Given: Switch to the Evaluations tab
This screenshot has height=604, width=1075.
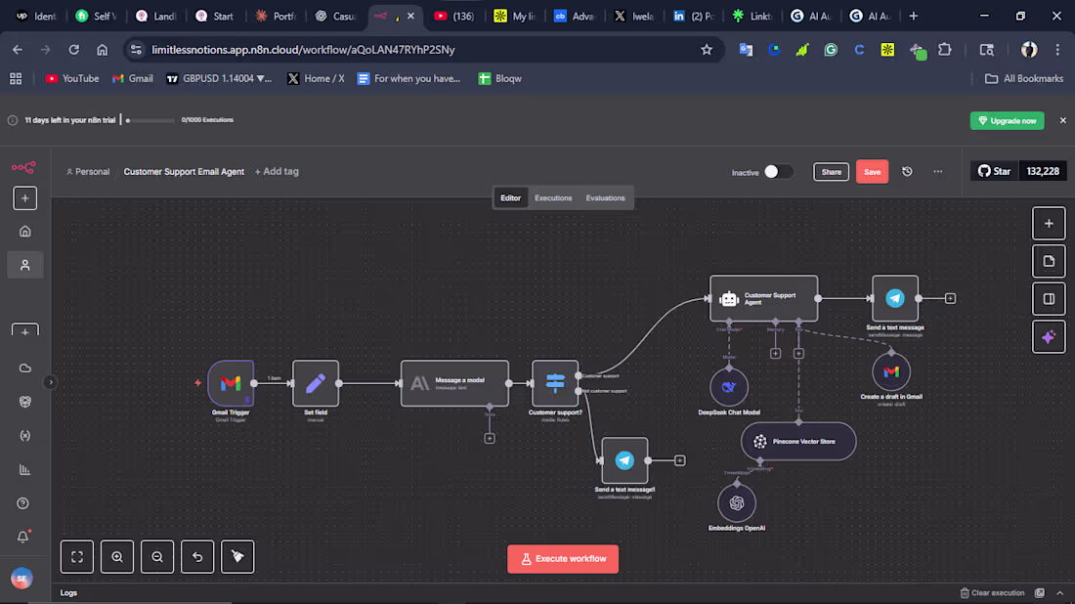Looking at the screenshot, I should [x=605, y=197].
